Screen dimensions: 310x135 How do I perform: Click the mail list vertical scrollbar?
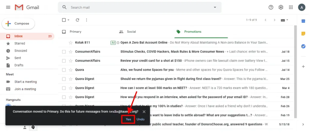(295, 71)
